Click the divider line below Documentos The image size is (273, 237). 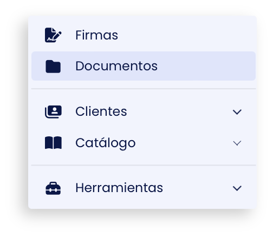point(144,89)
